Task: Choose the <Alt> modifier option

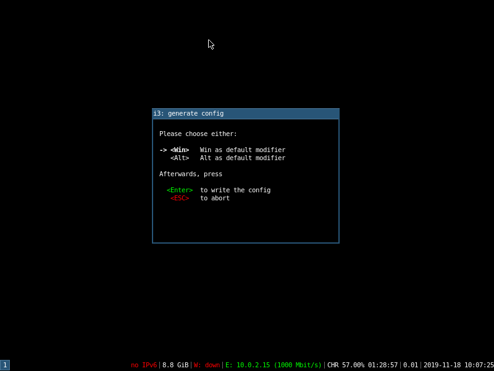Action: (180, 158)
